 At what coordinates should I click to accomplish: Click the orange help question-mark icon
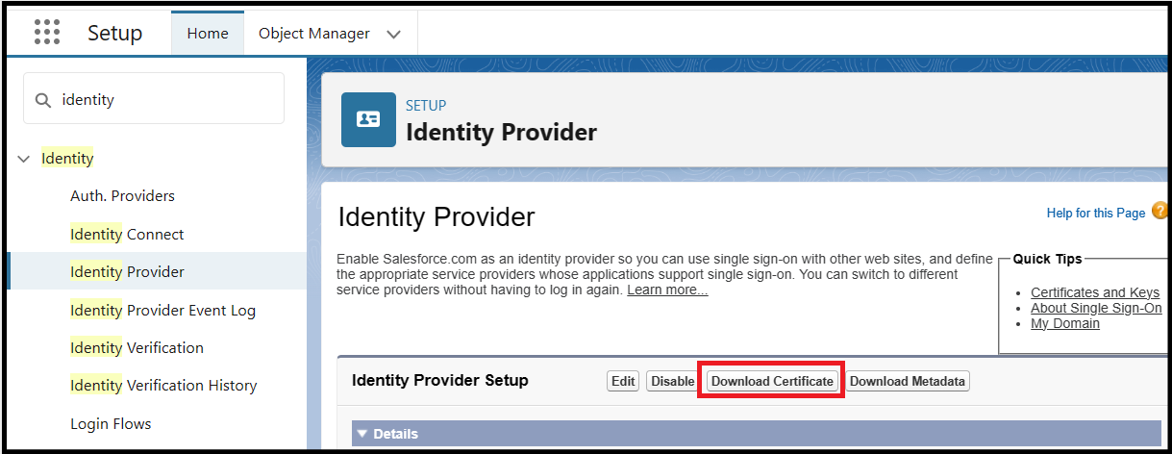pyautogui.click(x=1160, y=212)
